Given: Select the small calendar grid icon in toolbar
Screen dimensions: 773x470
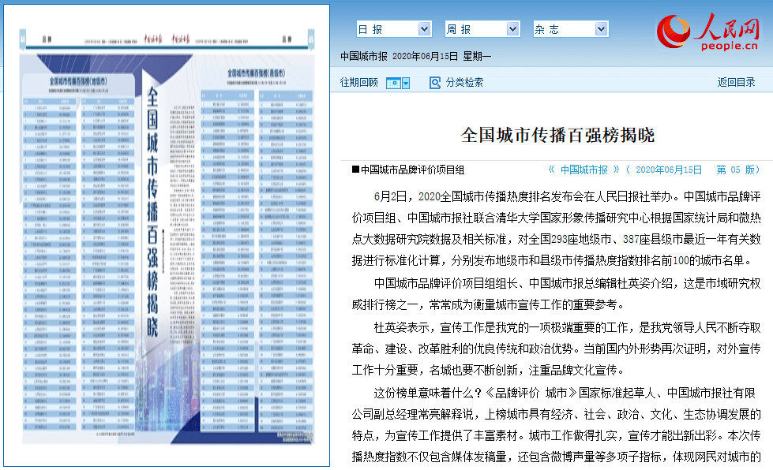Looking at the screenshot, I should 393,82.
